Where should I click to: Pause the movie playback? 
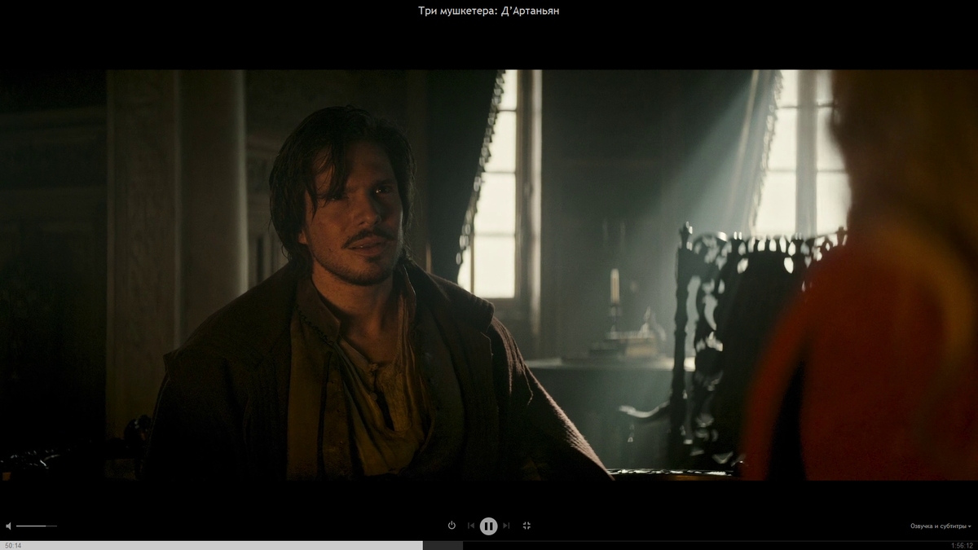[488, 526]
